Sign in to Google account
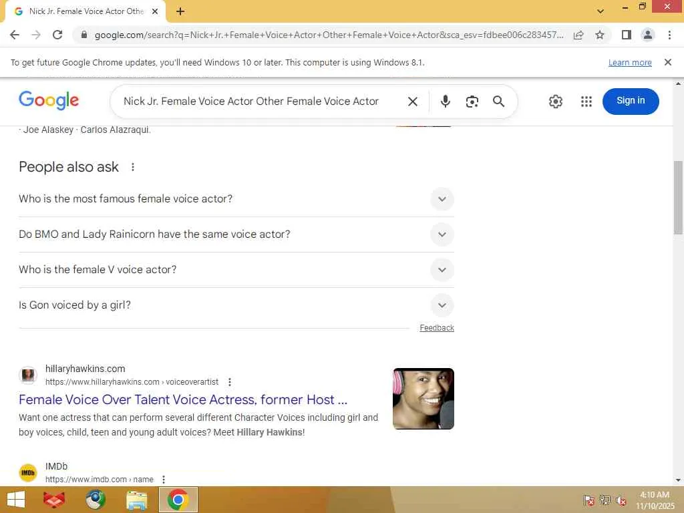 (631, 102)
